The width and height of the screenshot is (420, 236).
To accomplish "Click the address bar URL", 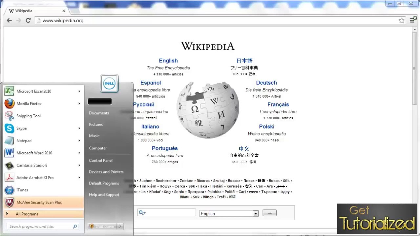I will (63, 20).
